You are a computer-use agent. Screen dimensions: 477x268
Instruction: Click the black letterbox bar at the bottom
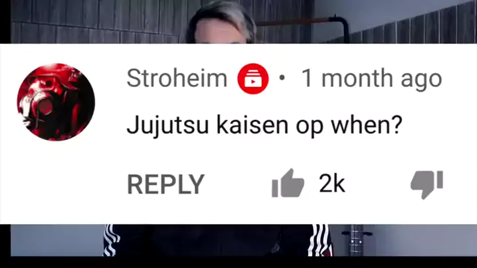click(x=238, y=262)
